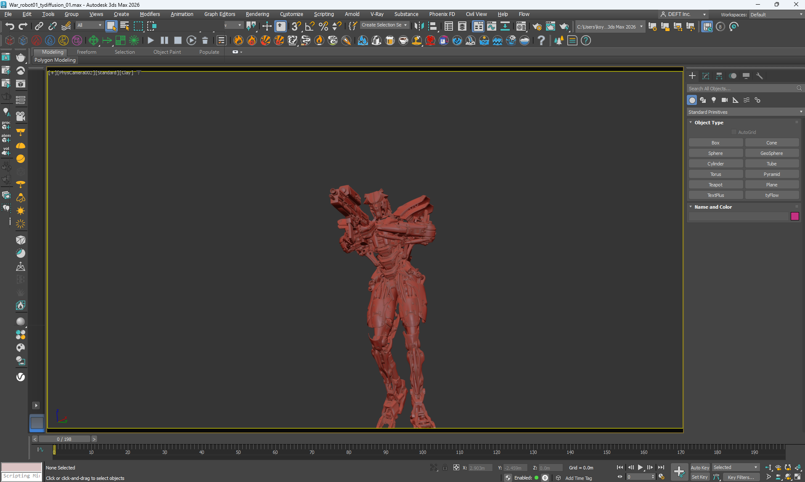Image resolution: width=805 pixels, height=482 pixels.
Task: Open the project path dropdown
Action: [x=609, y=26]
